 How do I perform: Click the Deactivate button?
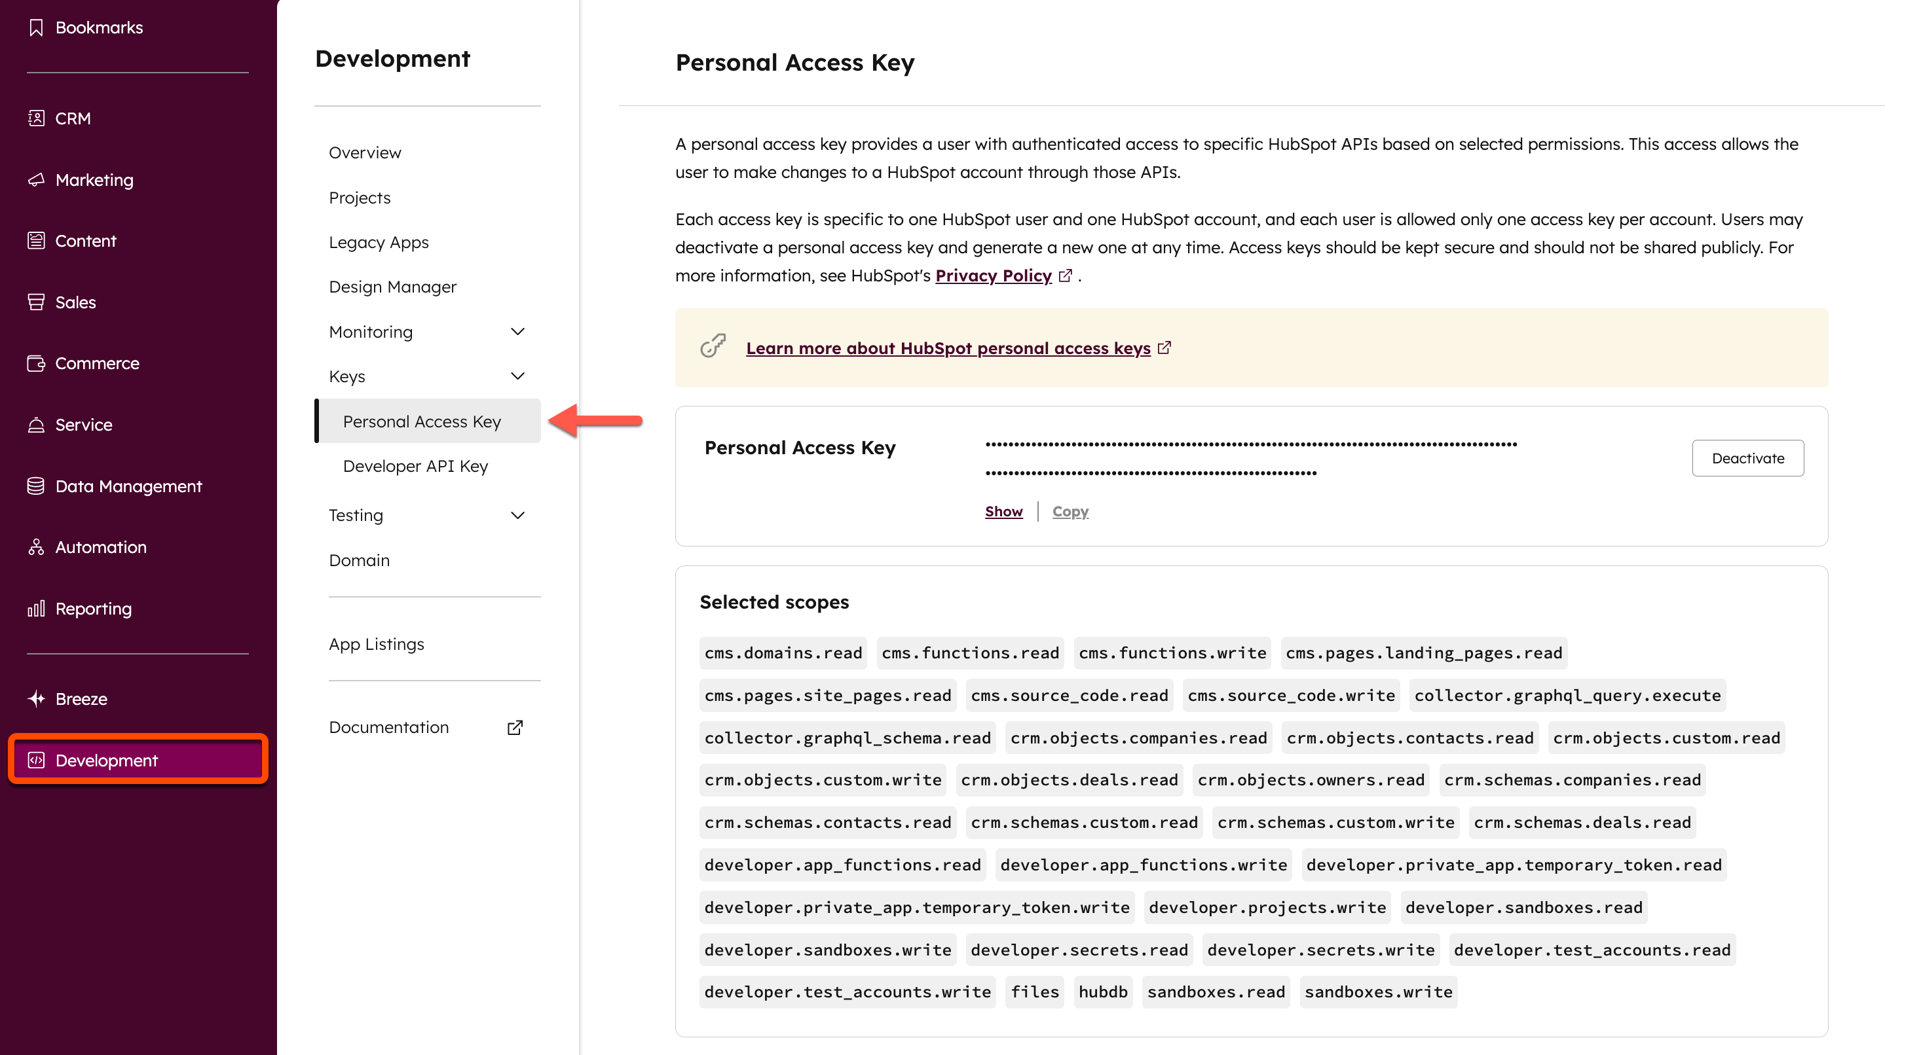(x=1749, y=458)
